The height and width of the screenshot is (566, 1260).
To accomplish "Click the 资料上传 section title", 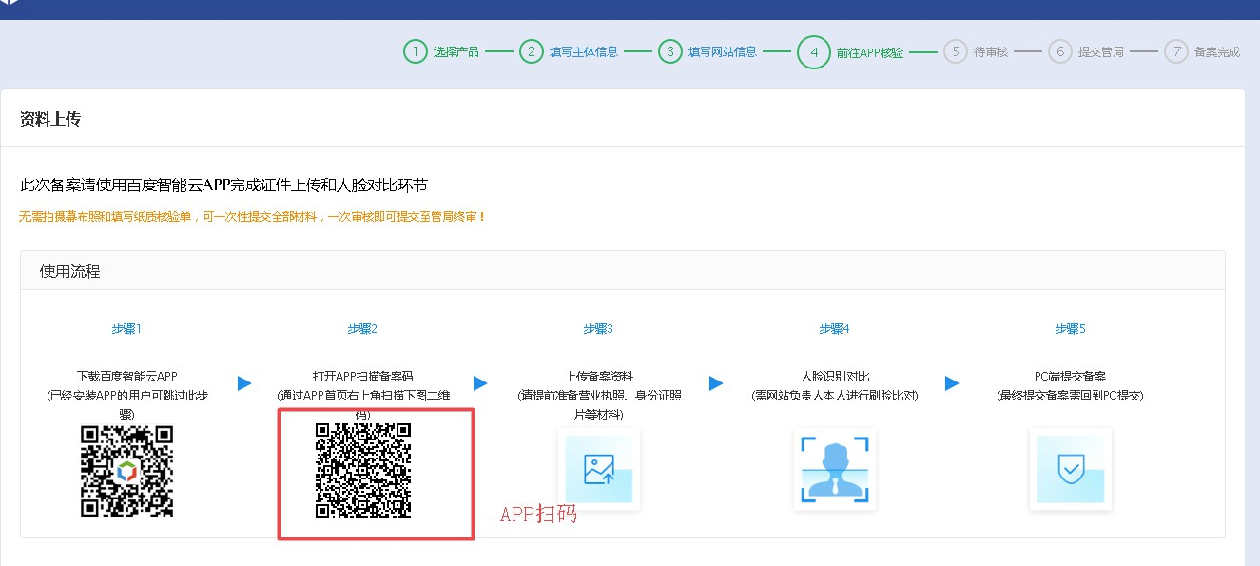I will 50,119.
